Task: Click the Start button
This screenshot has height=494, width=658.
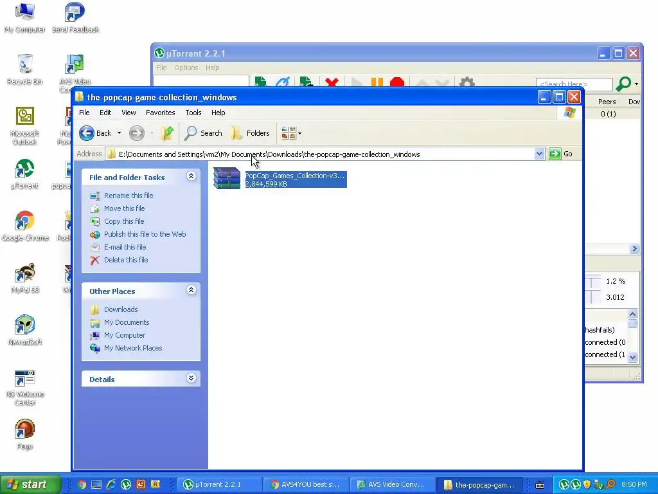Action: point(30,484)
